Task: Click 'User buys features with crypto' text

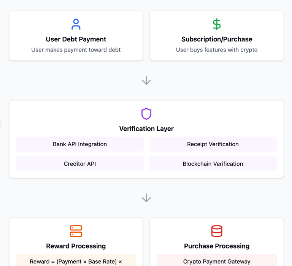Action: (x=217, y=50)
